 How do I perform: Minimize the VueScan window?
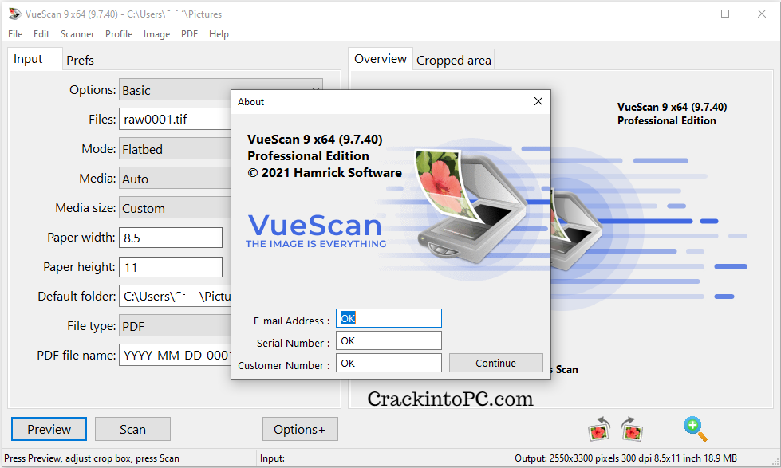pyautogui.click(x=689, y=14)
